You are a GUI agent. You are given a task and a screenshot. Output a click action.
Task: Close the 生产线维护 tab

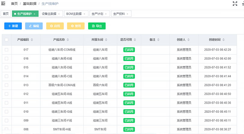click(x=35, y=14)
